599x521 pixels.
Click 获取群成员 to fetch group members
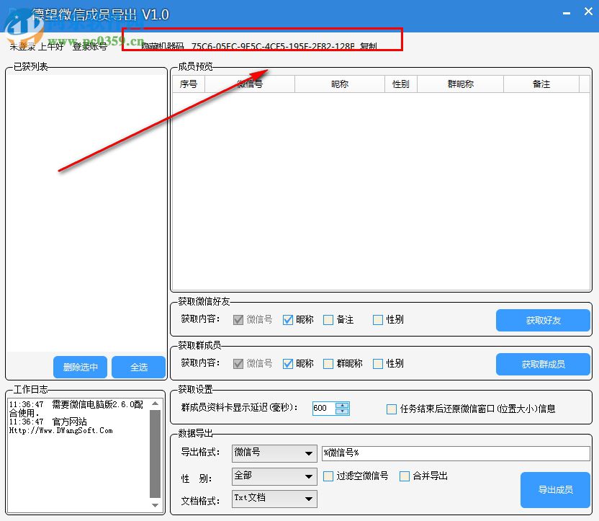pyautogui.click(x=544, y=363)
